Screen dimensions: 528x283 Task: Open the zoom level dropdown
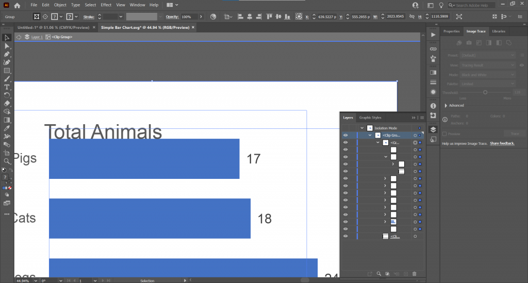[36, 280]
